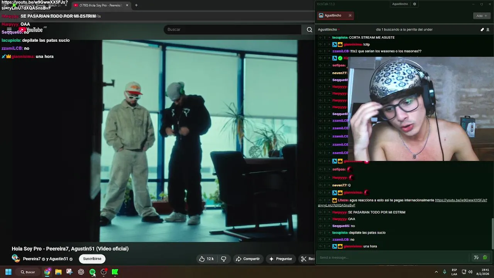Image resolution: width=494 pixels, height=278 pixels.
Task: Click the Preguntar button
Action: pos(281,259)
